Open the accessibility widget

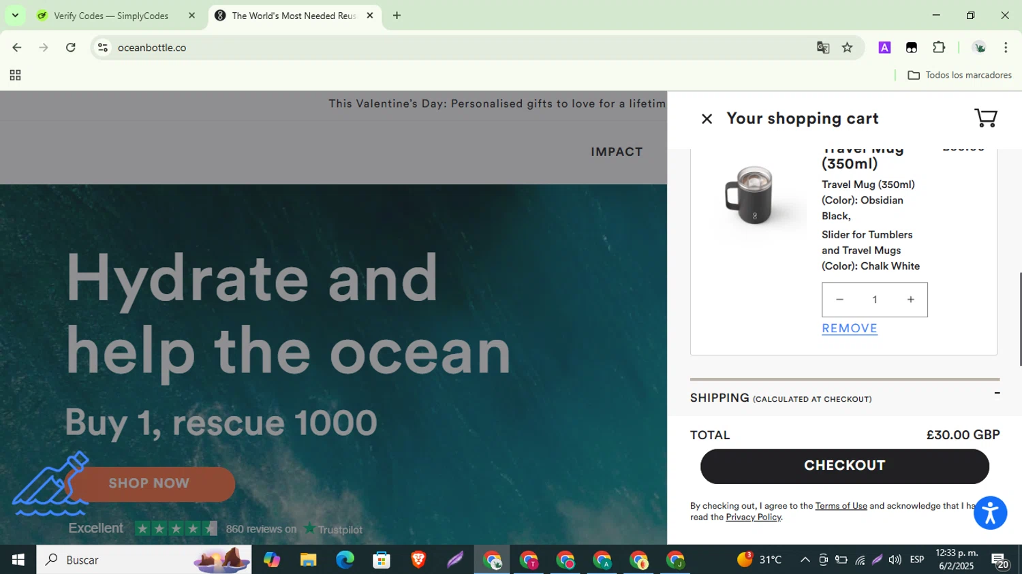990,513
